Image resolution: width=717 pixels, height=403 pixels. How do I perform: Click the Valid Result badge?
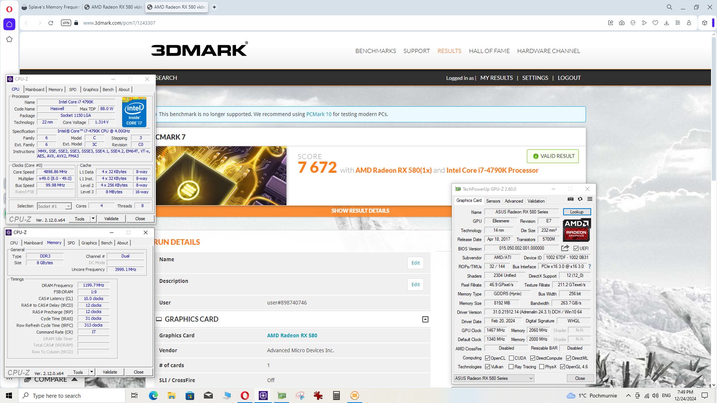(x=553, y=156)
